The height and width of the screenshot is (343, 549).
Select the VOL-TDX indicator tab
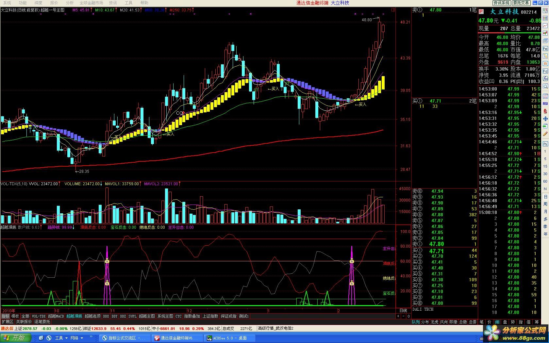[39, 316]
